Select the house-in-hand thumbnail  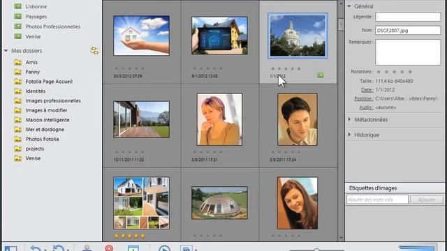click(141, 36)
